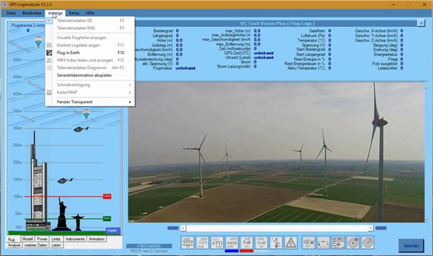Expand the Karte/MAP submenu arrow

pyautogui.click(x=130, y=92)
